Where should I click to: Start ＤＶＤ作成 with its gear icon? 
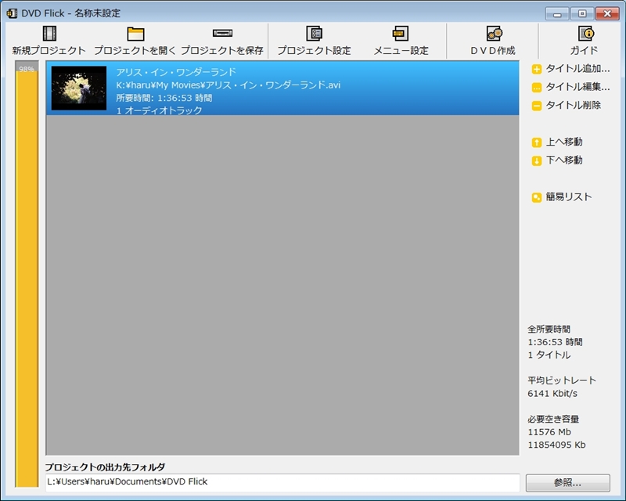tap(495, 34)
